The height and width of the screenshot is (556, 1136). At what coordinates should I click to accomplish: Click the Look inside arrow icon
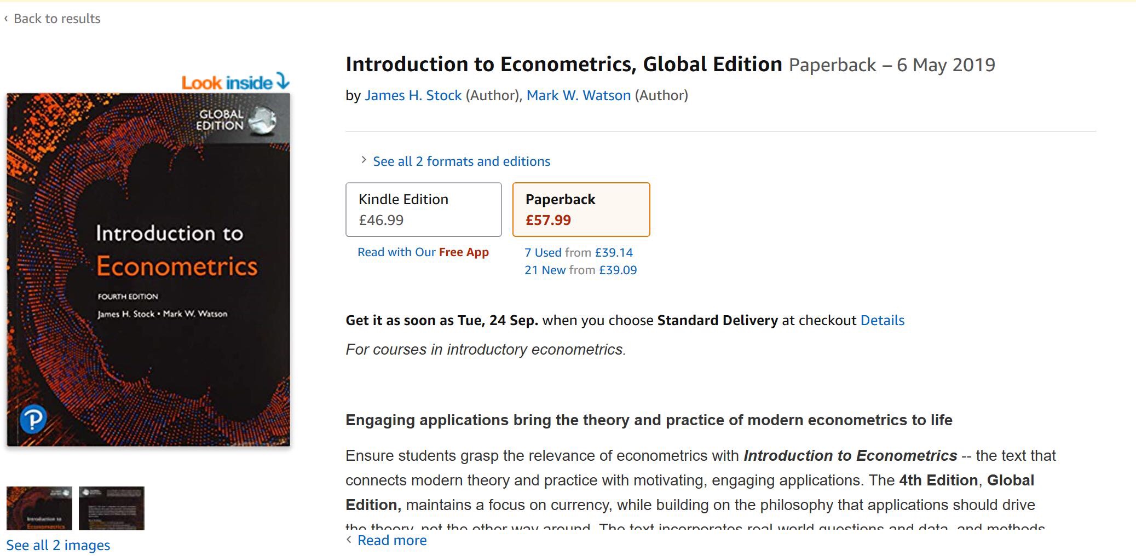(x=283, y=81)
